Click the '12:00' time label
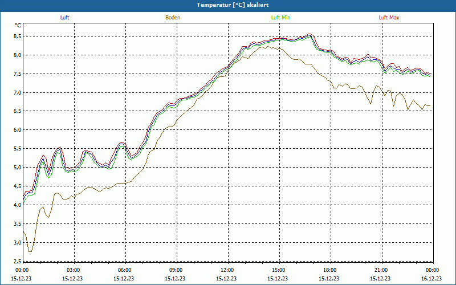This screenshot has width=456, height=285. 227,270
